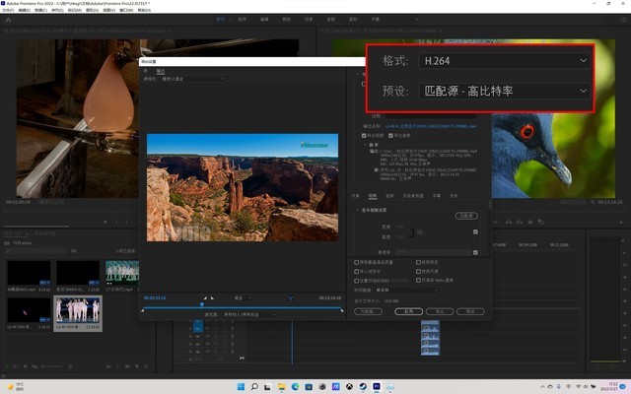Click the wrench icon beside Program monitor timecode
The height and width of the screenshot is (394, 631).
[593, 202]
